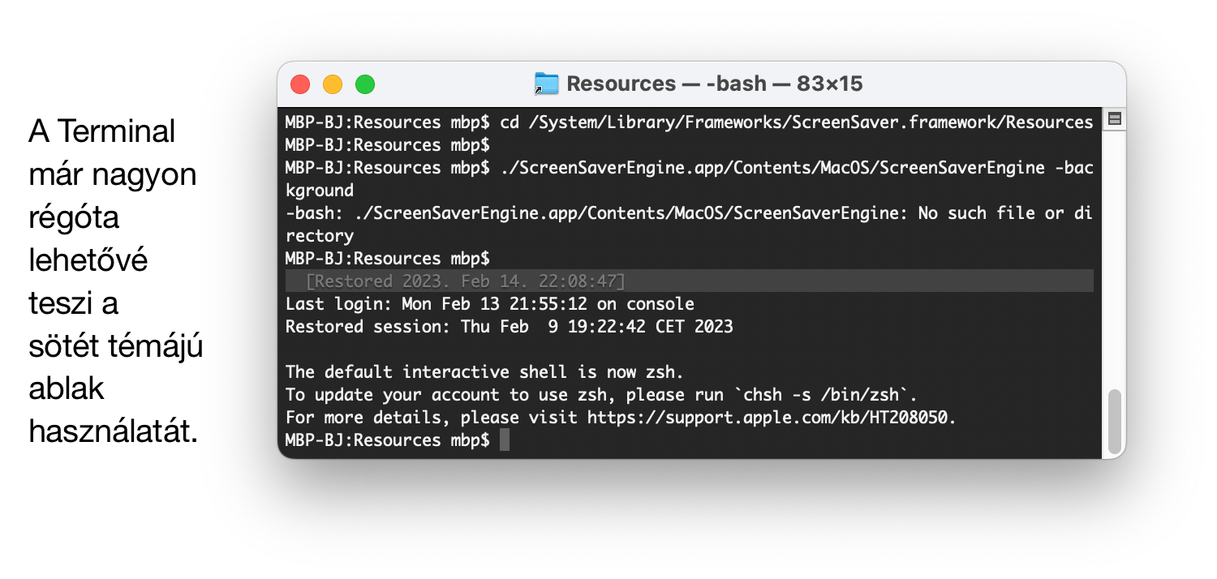Click the Hungarian caption 'A Terminal már nagyon'

(113, 152)
